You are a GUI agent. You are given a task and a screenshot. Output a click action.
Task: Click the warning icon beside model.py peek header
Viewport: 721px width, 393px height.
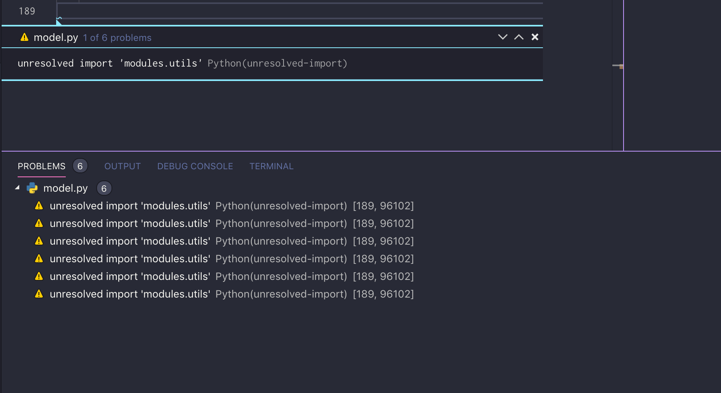pos(24,37)
